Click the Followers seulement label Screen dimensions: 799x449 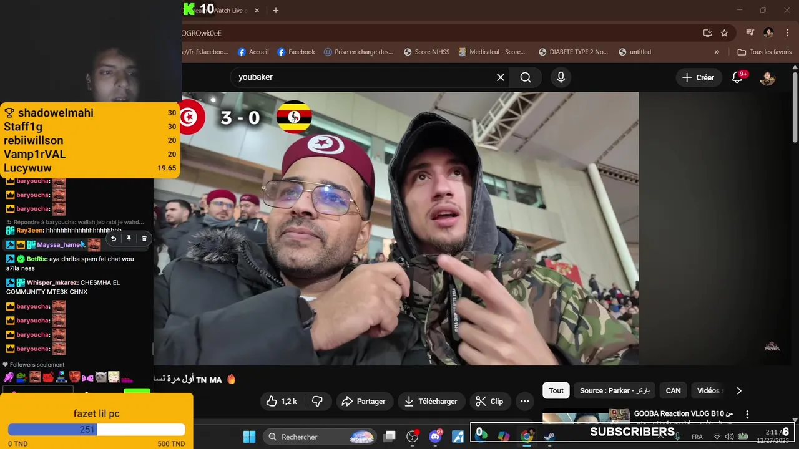click(34, 365)
